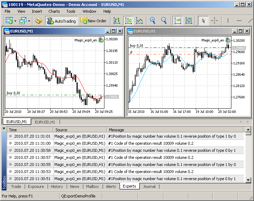The width and height of the screenshot is (254, 201).
Task: Open the Charts menu
Action: (x=54, y=11)
